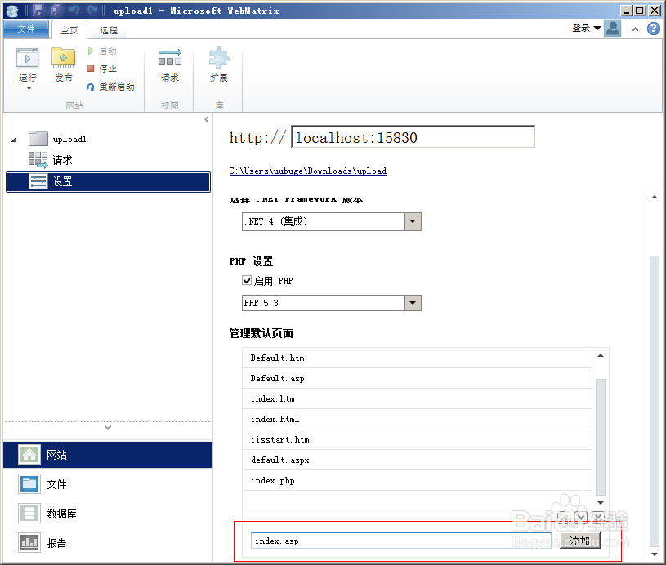The width and height of the screenshot is (666, 565).
Task: Click the default pages list scrollbar thumb
Action: [601, 437]
